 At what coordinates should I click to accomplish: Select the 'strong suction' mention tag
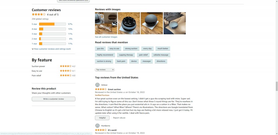131,49
